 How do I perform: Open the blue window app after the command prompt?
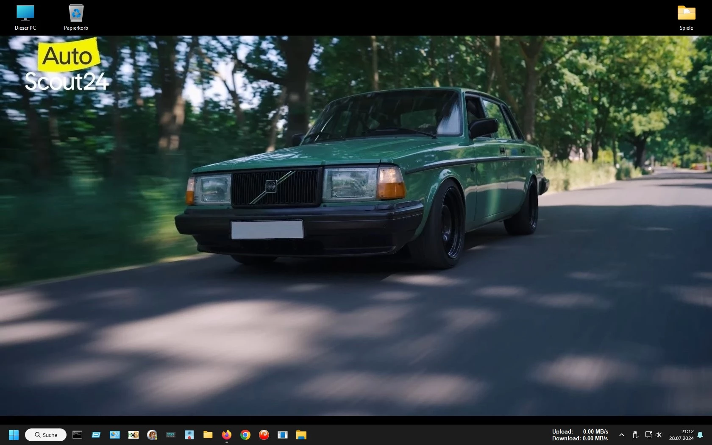coord(96,435)
